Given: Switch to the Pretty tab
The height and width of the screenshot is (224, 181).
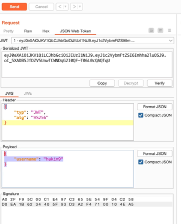Looking at the screenshot, I should [x=8, y=31].
